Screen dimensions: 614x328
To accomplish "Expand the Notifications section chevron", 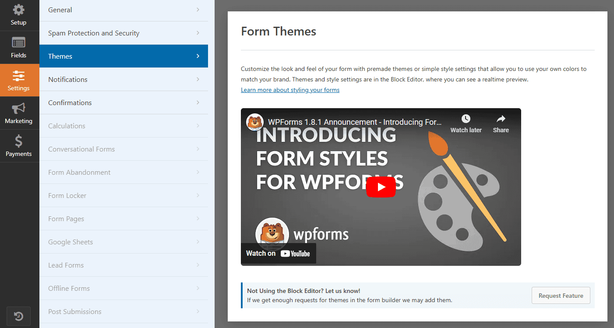I will tap(198, 79).
